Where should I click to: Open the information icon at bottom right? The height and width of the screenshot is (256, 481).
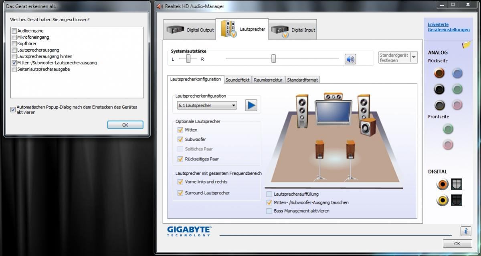(x=466, y=231)
